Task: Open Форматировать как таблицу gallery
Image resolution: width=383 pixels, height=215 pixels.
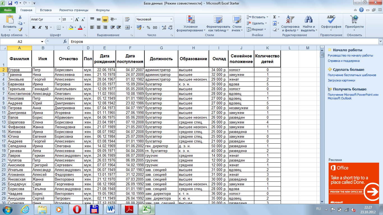Action: [x=218, y=24]
